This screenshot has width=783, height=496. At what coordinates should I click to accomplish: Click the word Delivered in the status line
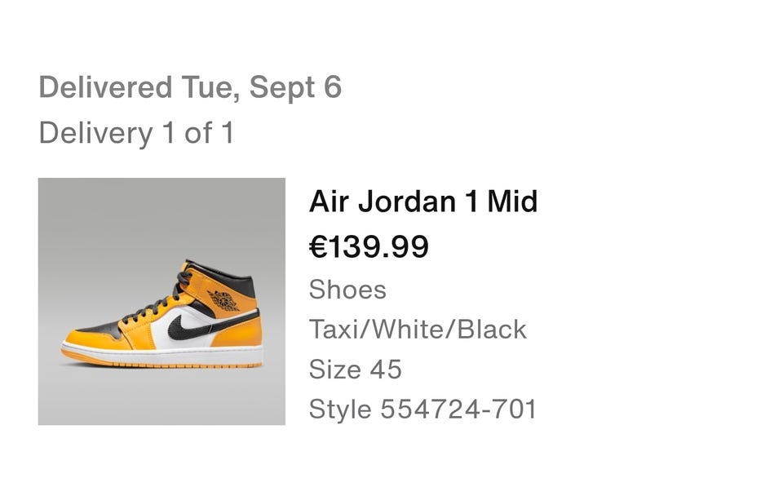(x=94, y=87)
